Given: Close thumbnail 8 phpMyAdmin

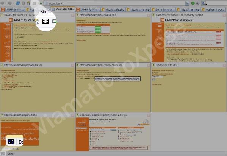Looking at the screenshot, I should (x=149, y=115).
